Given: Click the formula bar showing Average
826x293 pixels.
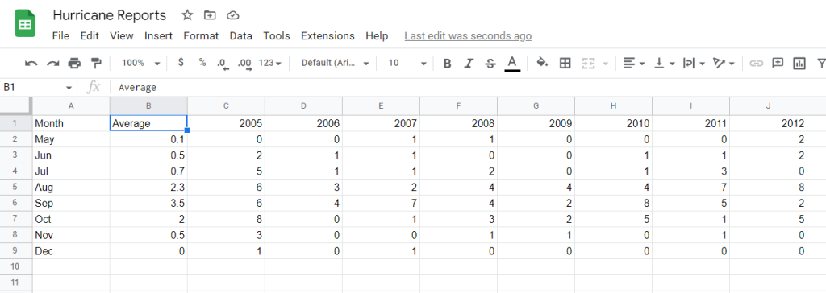Looking at the screenshot, I should (468, 87).
